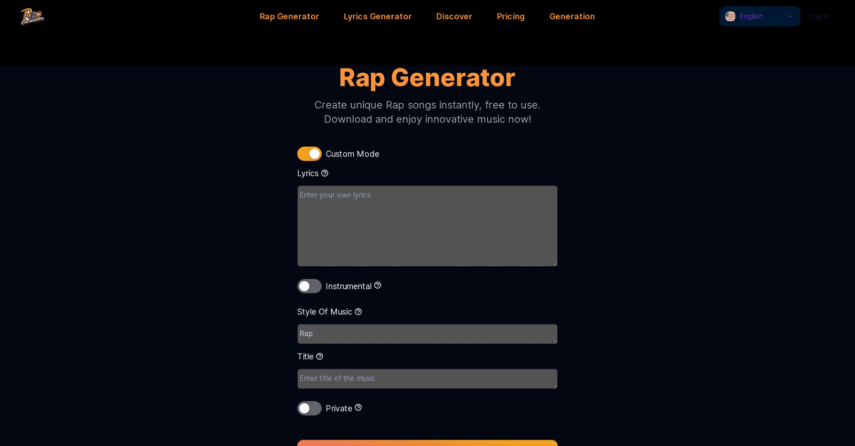Click the Lyrics help icon
The height and width of the screenshot is (446, 855).
[x=324, y=173]
